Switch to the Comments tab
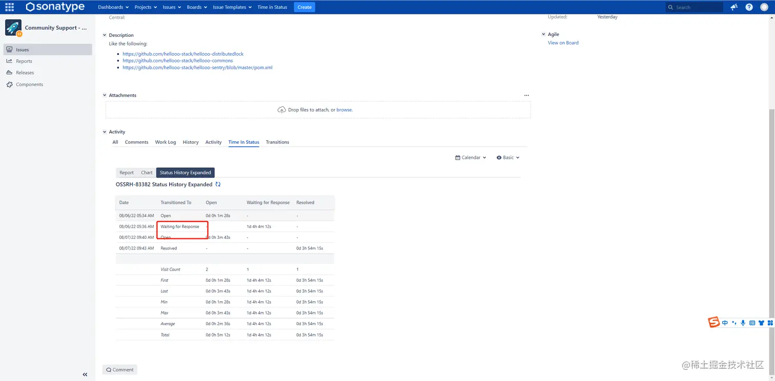The image size is (775, 381). tap(136, 142)
